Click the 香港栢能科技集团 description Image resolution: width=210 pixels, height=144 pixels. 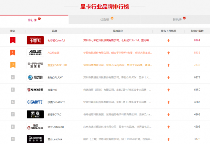(x=118, y=114)
